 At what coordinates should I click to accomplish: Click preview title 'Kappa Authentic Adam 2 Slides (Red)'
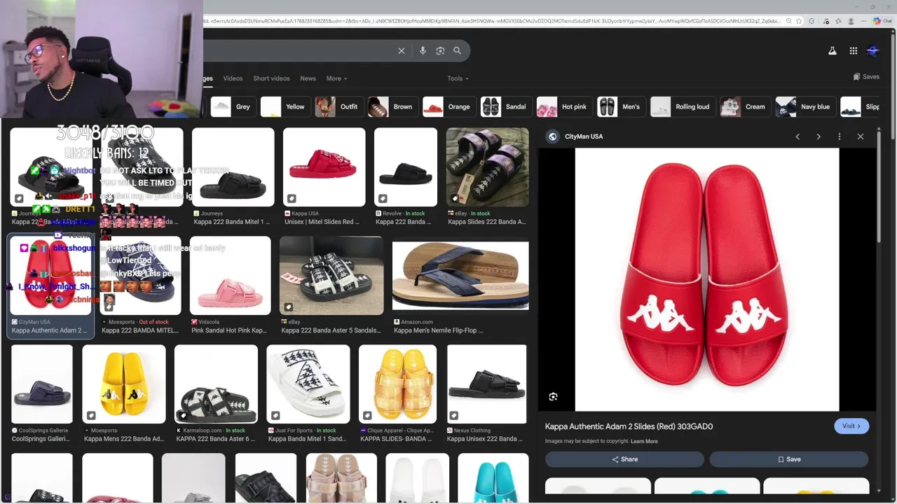point(629,426)
